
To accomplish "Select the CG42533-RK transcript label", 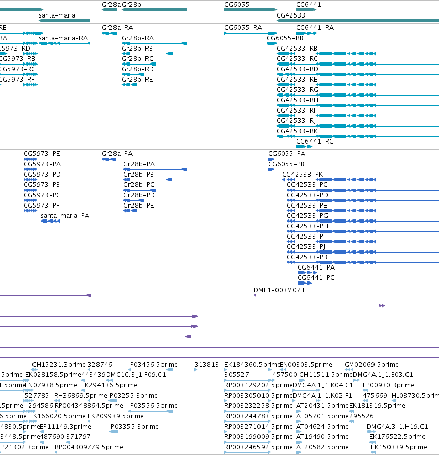I will 297,131.
